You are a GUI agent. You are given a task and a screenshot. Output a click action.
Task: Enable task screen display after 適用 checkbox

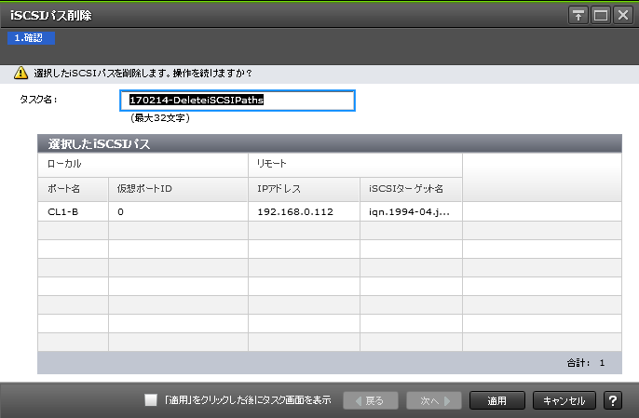coord(151,400)
